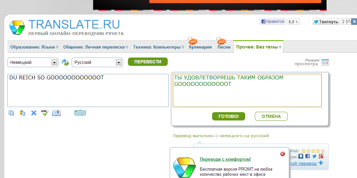This screenshot has width=357, height=178.
Task: Share translation via Facebook icon
Action: 308,156
